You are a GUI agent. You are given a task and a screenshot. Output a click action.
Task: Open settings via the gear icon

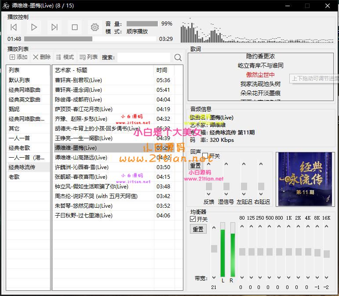point(95,27)
